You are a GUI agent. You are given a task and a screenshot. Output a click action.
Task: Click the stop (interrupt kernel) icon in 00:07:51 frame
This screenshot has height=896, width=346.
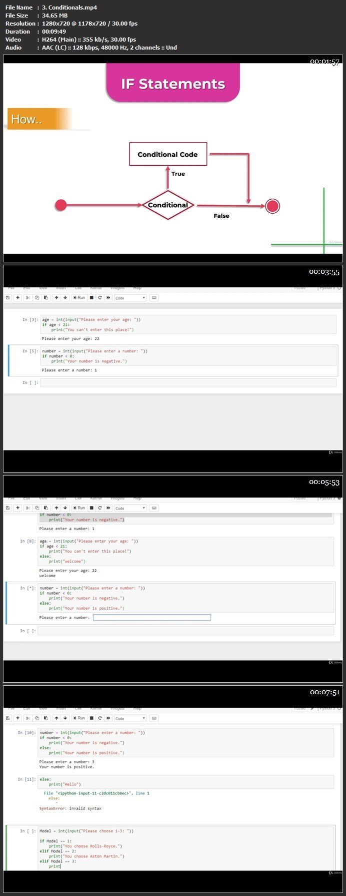point(91,718)
